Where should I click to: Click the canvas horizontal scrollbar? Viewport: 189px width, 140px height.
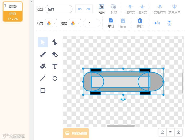pyautogui.click(x=121, y=126)
